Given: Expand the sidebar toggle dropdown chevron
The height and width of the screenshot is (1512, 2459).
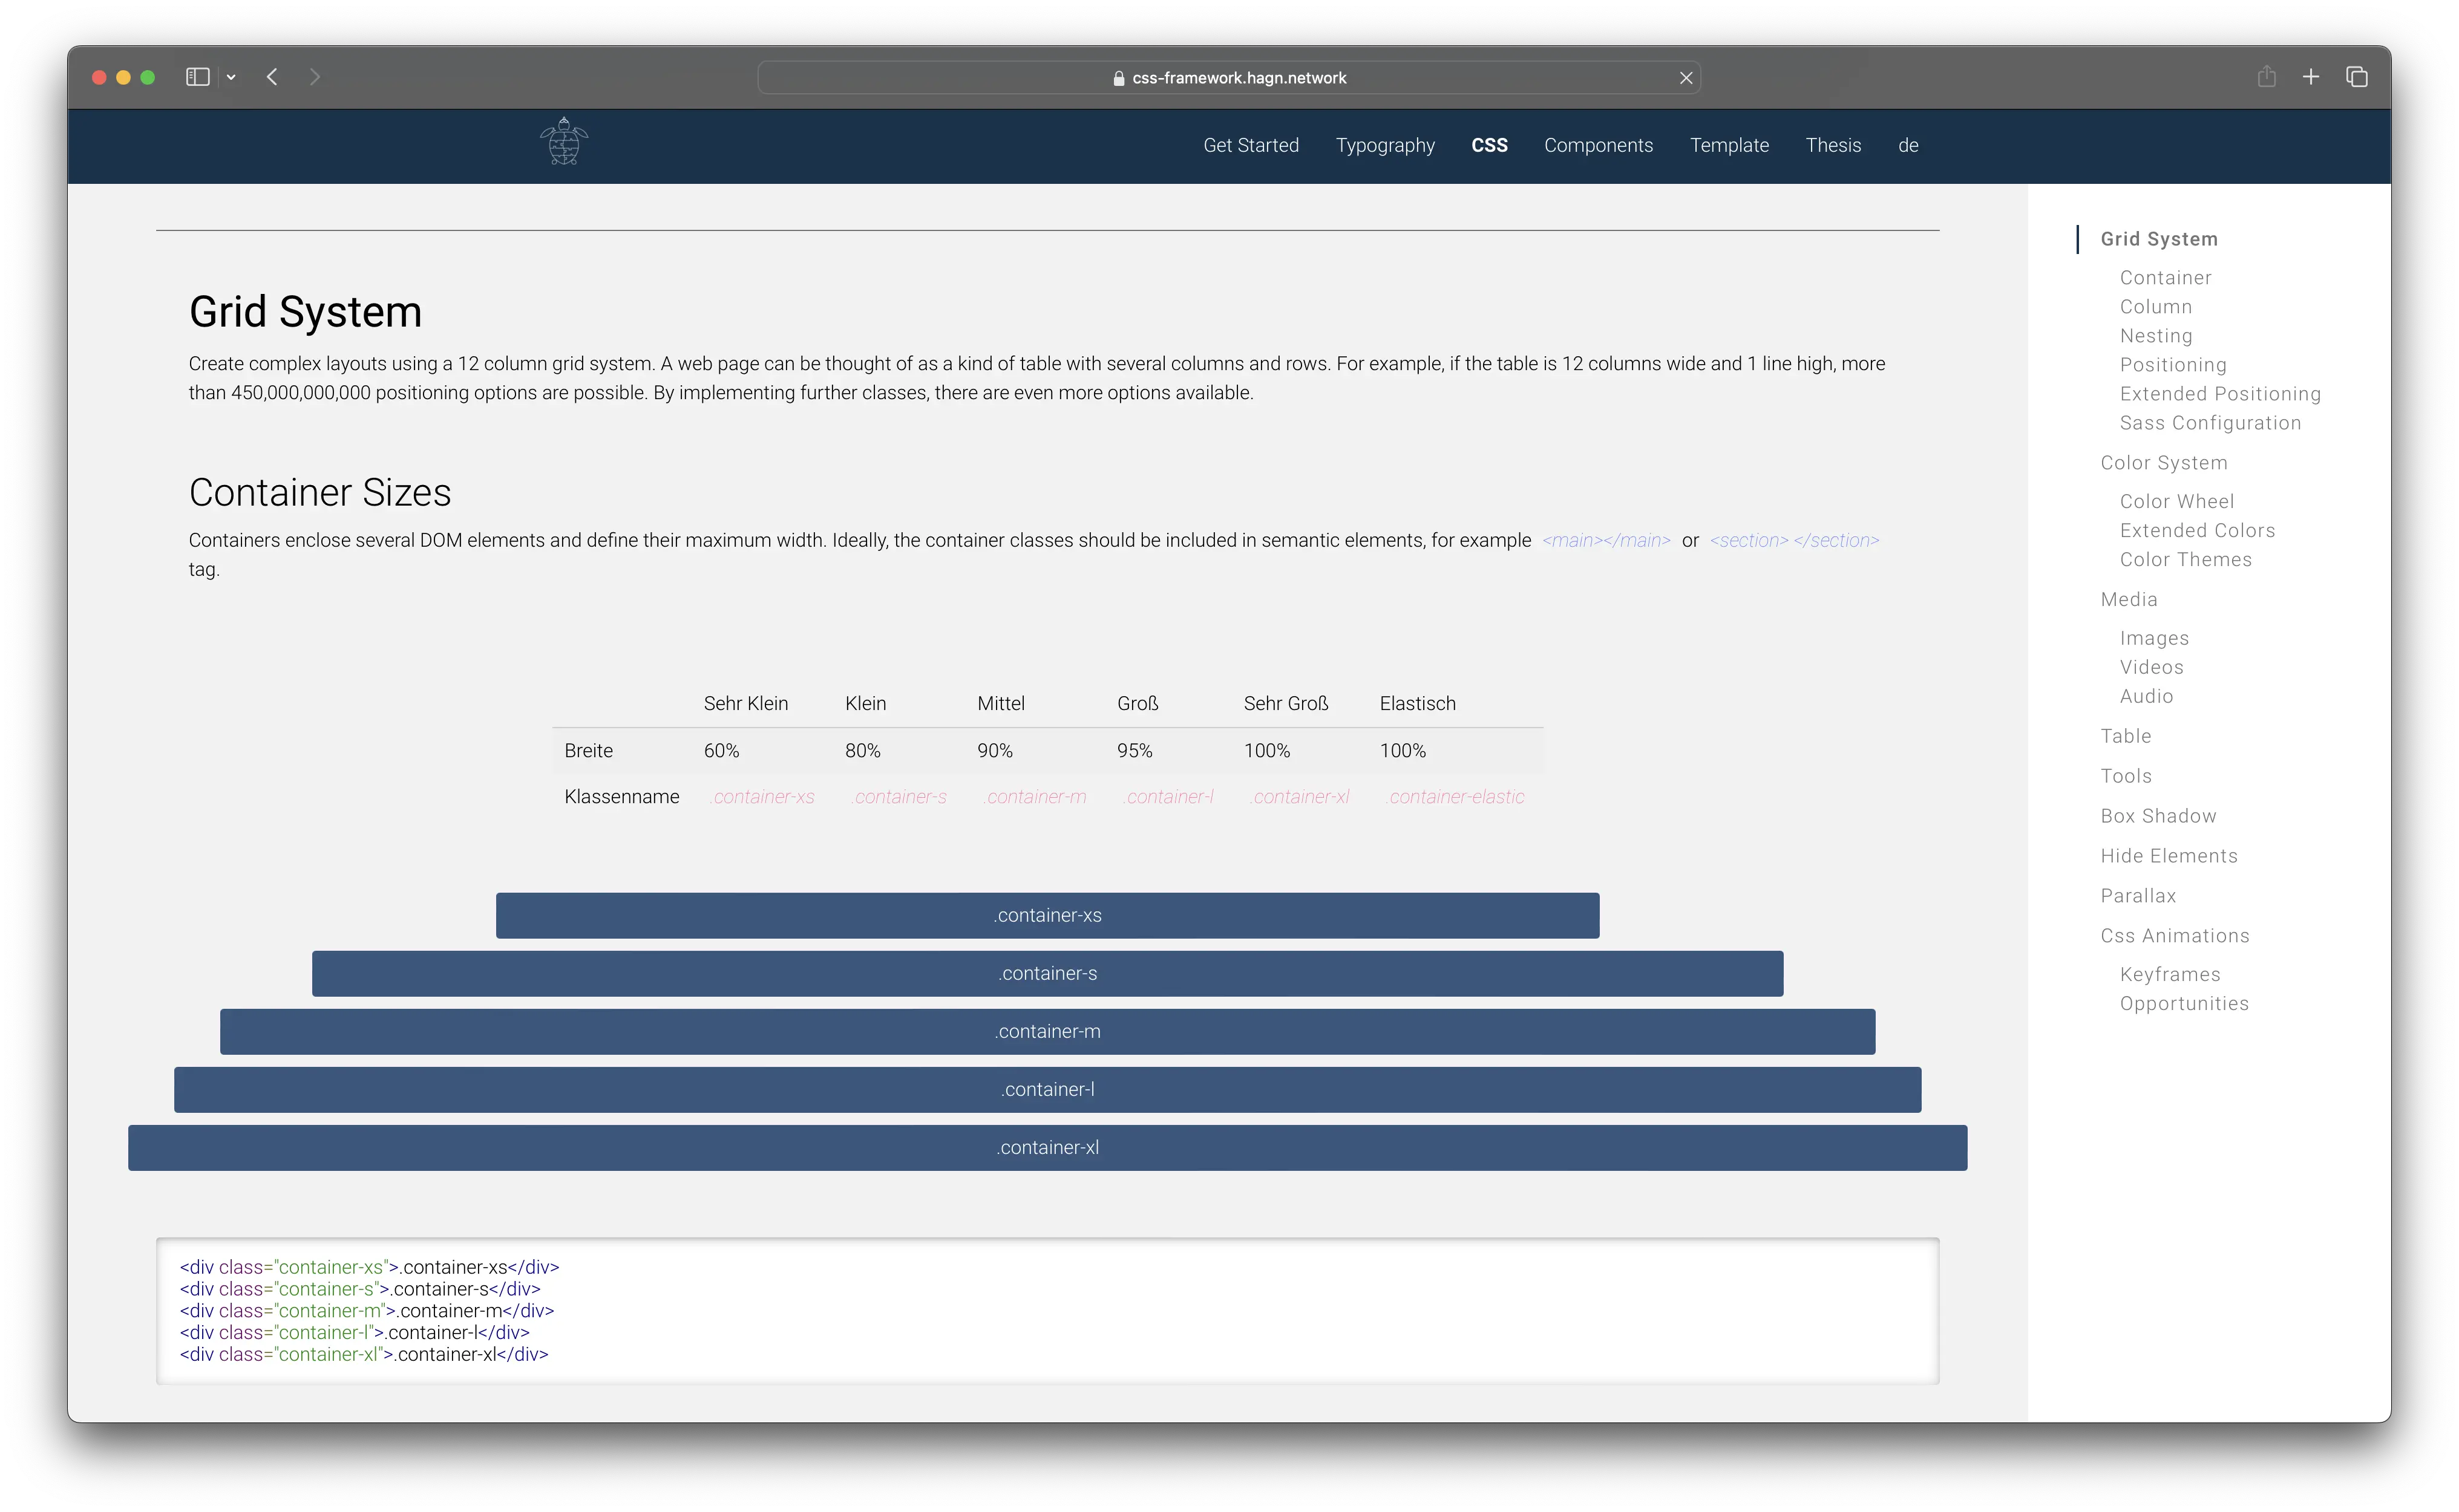Looking at the screenshot, I should coord(231,77).
